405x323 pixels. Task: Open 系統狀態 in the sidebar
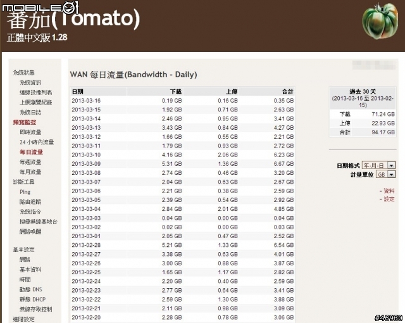pyautogui.click(x=23, y=73)
